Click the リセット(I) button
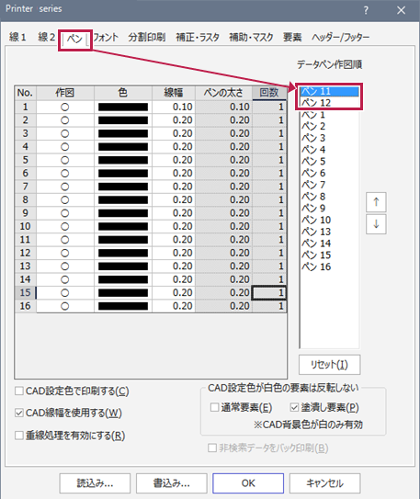420x499 pixels. coord(329,365)
